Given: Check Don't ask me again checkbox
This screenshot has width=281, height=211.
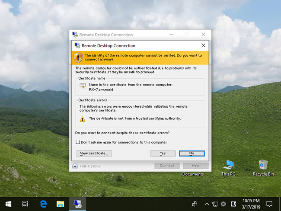Looking at the screenshot, I should pos(77,142).
